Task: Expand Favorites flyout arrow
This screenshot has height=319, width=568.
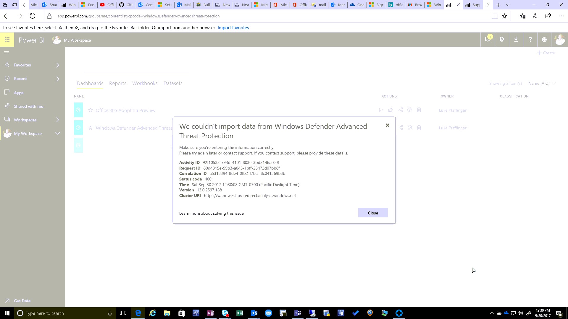Action: tap(58, 65)
